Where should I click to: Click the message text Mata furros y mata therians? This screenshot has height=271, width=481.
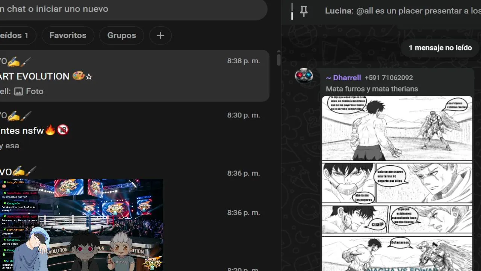pos(372,89)
